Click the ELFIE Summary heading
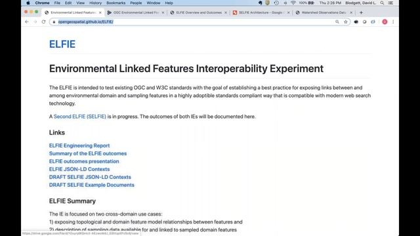The image size is (420, 236). coord(72,201)
